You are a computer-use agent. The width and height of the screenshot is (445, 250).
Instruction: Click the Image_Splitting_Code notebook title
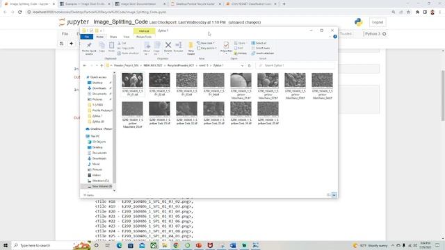tap(120, 22)
